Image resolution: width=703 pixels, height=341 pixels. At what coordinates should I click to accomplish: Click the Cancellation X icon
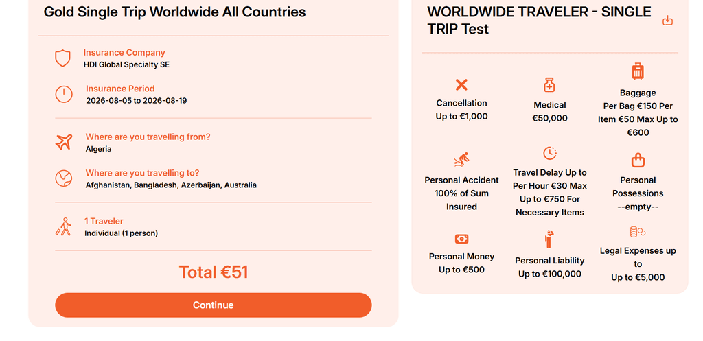pyautogui.click(x=461, y=84)
